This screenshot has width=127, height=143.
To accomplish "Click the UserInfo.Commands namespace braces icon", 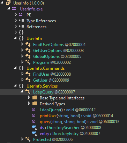I will (x=21, y=68).
